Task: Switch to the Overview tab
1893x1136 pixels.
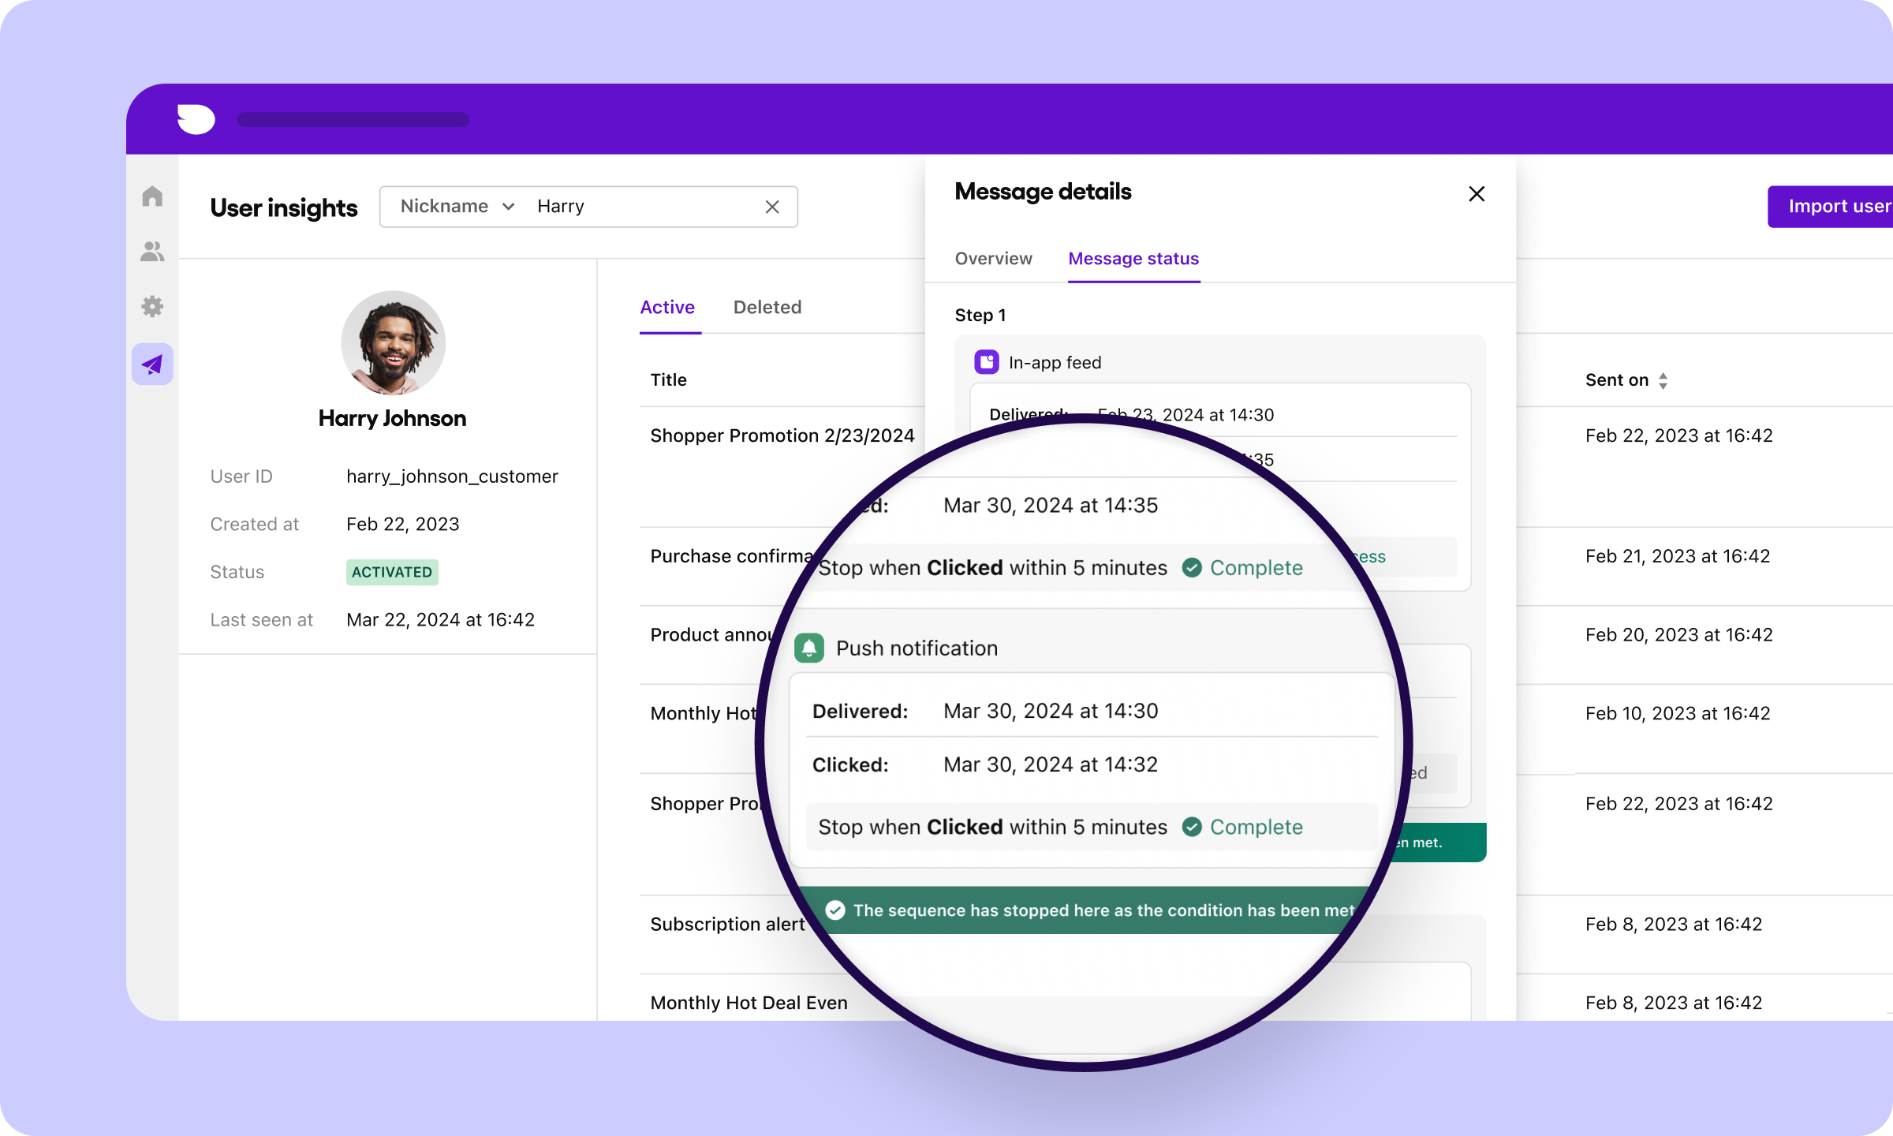Action: pos(993,258)
